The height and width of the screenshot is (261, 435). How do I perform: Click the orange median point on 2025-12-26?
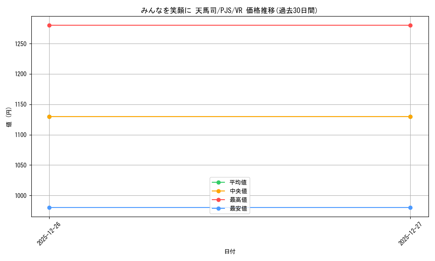coord(49,117)
